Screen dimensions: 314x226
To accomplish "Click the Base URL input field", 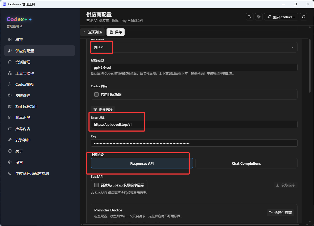I will click(194, 124).
